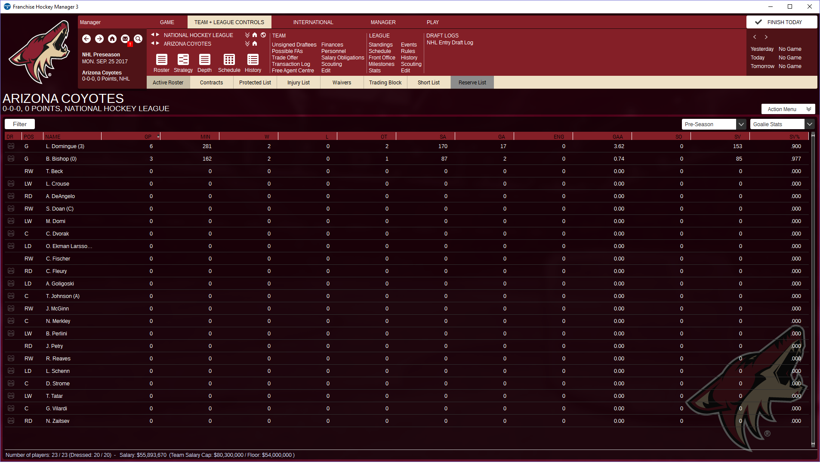This screenshot has width=820, height=465.
Task: Sort table by GP column header
Action: (x=131, y=137)
